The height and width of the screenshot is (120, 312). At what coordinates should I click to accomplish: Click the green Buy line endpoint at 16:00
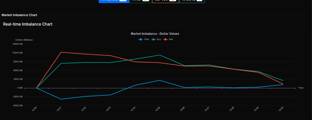pos(283,81)
